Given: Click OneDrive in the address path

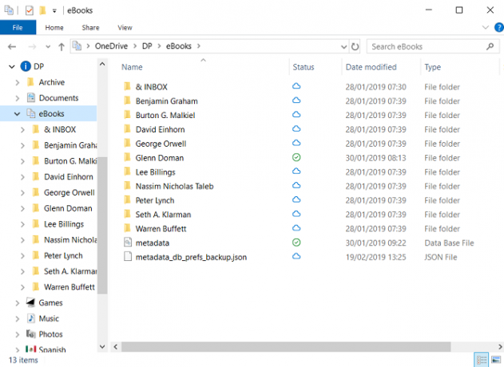Looking at the screenshot, I should [111, 46].
